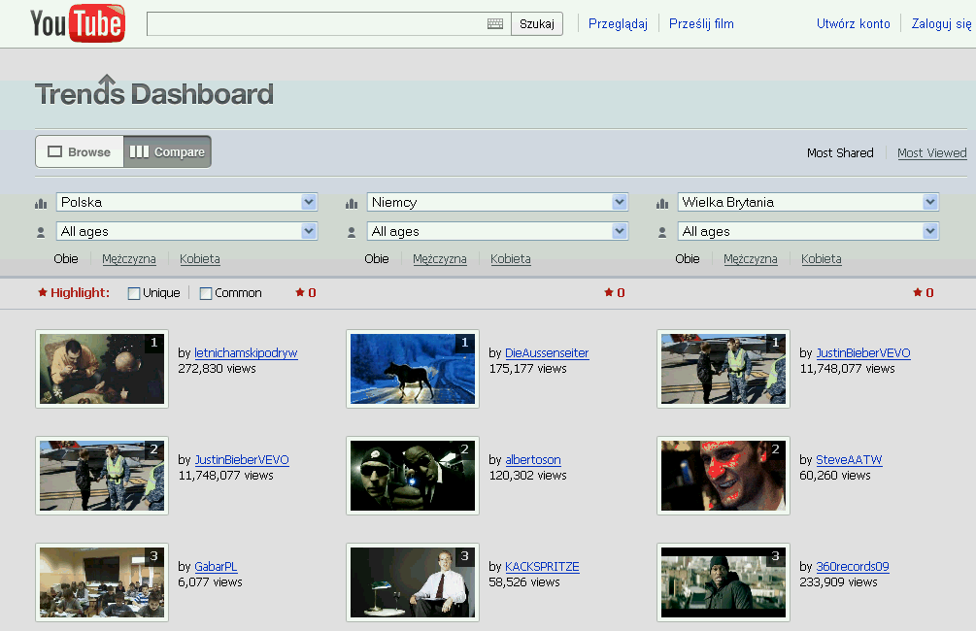Open the Przeglądaj link
This screenshot has height=631, width=976.
618,23
